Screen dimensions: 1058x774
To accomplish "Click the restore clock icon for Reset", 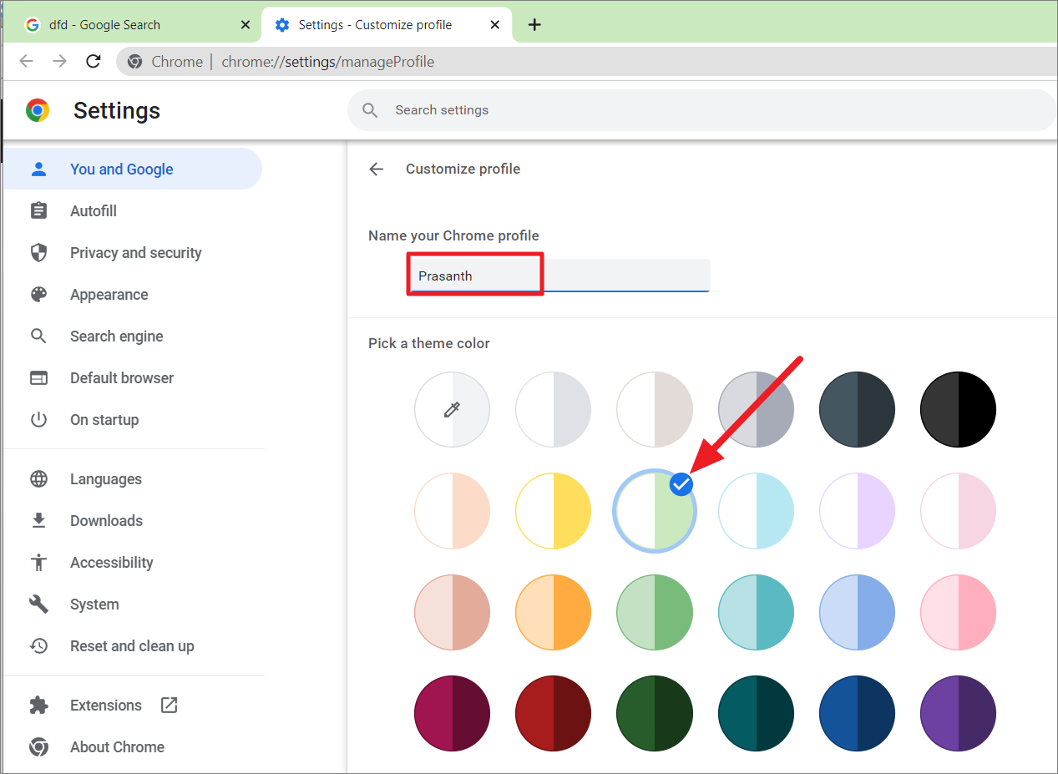I will click(x=38, y=645).
